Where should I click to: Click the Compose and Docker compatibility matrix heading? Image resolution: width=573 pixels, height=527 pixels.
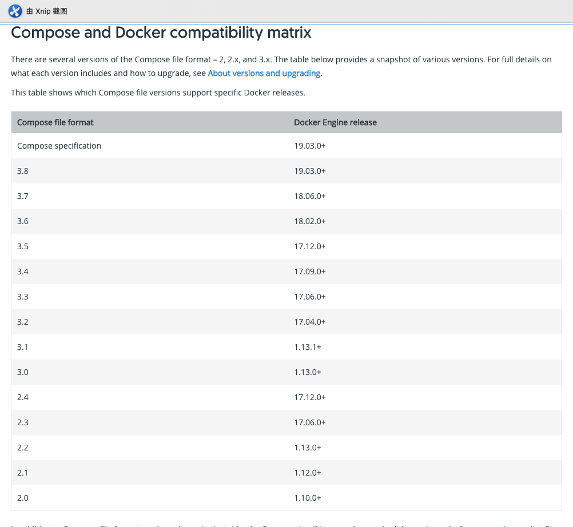click(161, 33)
